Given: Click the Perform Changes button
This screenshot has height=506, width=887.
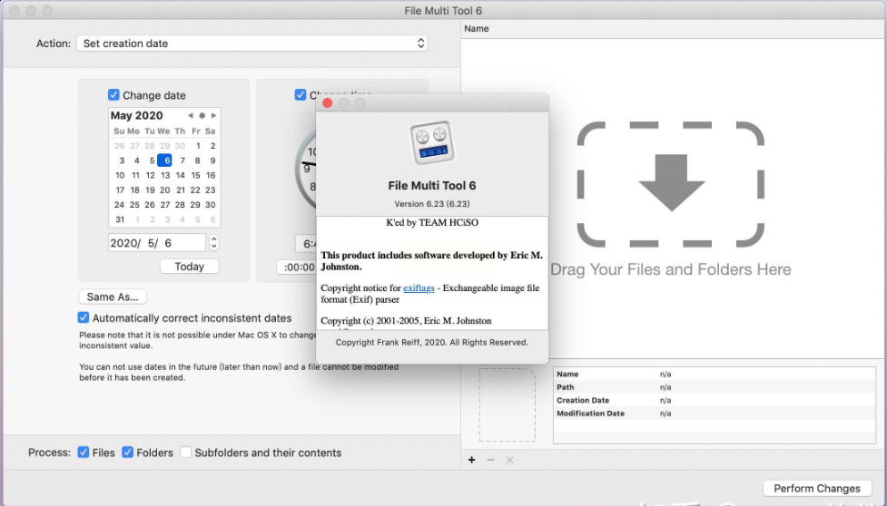Looking at the screenshot, I should click(817, 489).
